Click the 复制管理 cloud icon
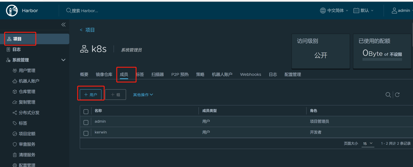413x167 pixels. coord(15,102)
